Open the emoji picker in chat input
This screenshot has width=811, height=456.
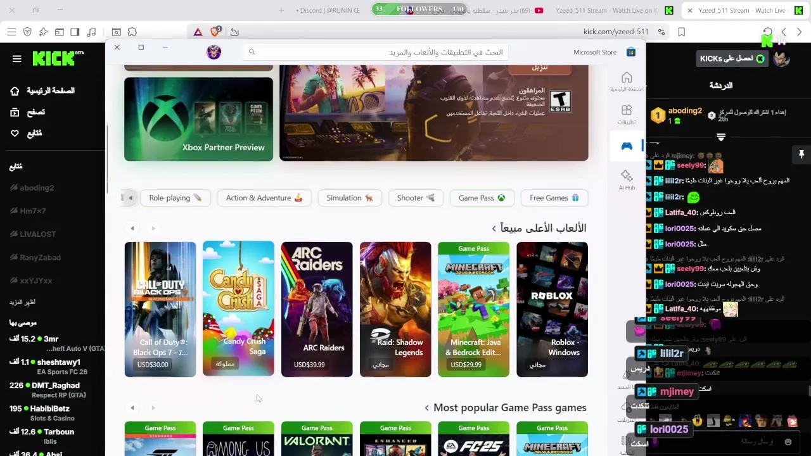click(x=788, y=441)
